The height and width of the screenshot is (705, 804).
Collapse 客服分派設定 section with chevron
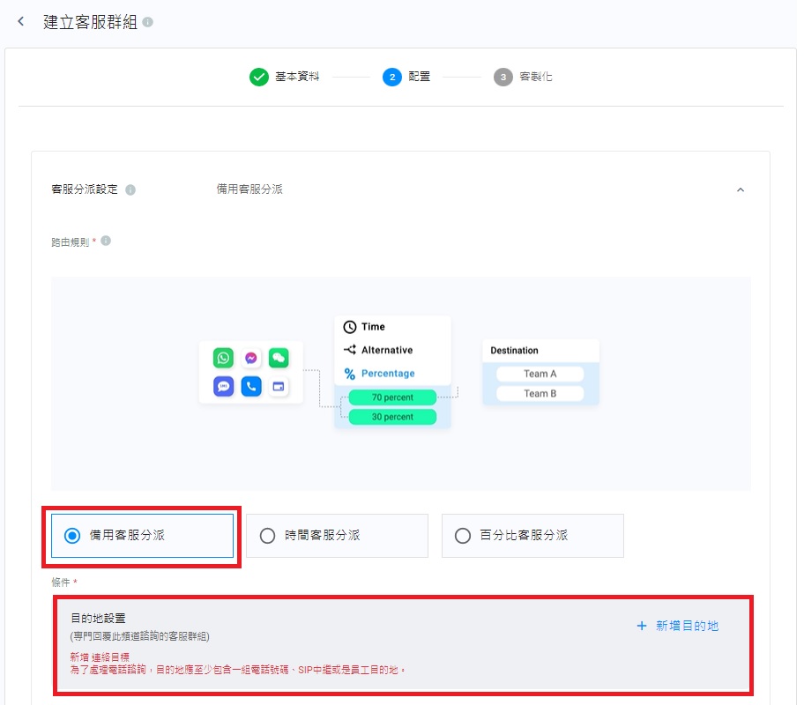(x=741, y=189)
